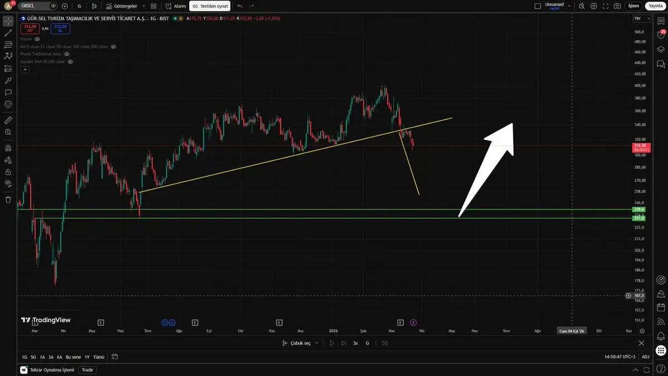Image resolution: width=668 pixels, height=376 pixels.
Task: Hide all drawings with eye icon
Action: click(8, 183)
